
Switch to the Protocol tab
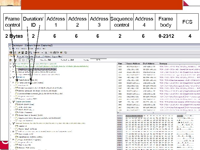point(20,56)
